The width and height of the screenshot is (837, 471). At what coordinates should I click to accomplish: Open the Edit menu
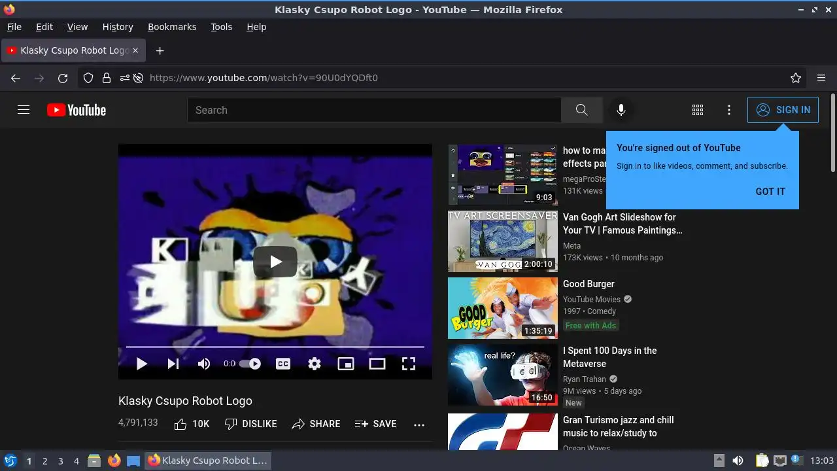pos(44,27)
